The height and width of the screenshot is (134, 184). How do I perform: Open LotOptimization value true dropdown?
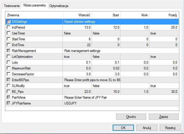click(77, 57)
